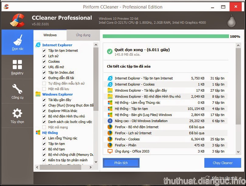The height and width of the screenshot is (186, 246).
Task: Select the Ứng dụng - Office 2003 row
Action: click(165, 151)
